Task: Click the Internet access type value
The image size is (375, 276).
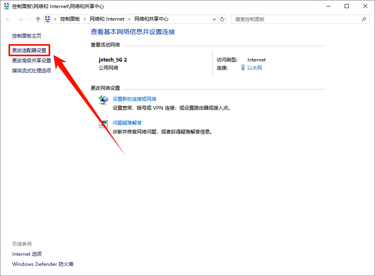Action: point(257,60)
